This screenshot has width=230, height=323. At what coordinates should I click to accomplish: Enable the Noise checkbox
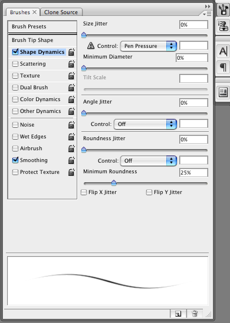tap(15, 125)
